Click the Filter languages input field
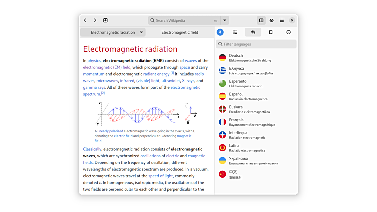This screenshot has width=377, height=212. (256, 44)
